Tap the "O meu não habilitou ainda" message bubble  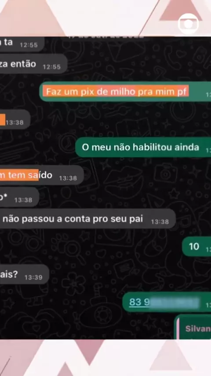[x=143, y=147]
